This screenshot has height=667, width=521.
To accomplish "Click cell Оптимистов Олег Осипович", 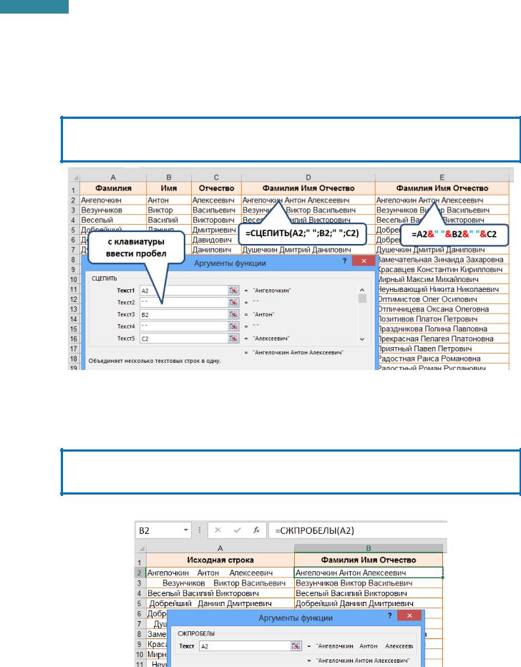I will point(442,299).
